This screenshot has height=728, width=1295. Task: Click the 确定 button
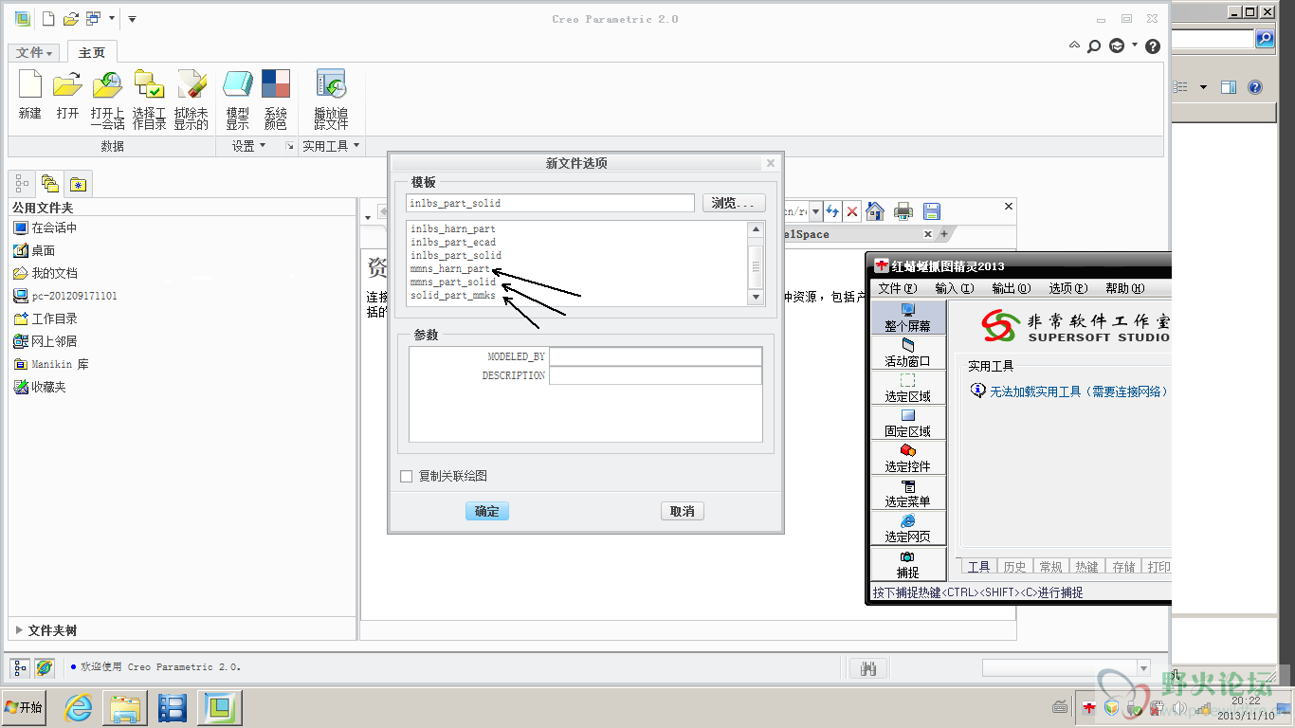coord(487,511)
